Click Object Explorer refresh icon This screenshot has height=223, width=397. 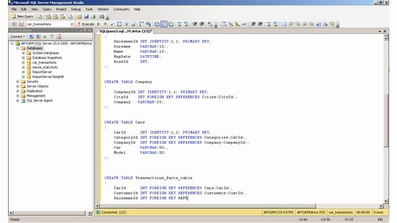click(x=59, y=37)
